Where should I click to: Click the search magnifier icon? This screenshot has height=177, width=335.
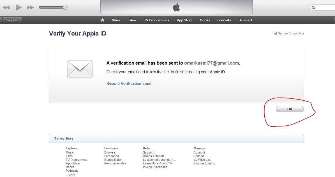click(313, 8)
